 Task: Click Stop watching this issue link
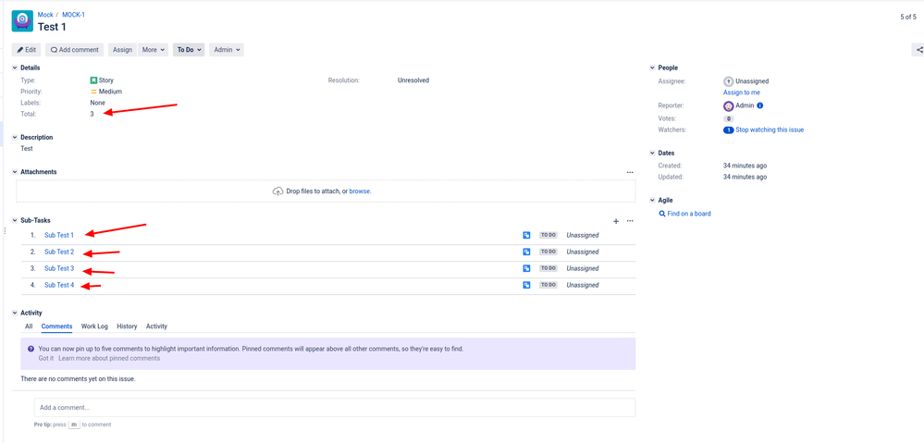pos(770,129)
